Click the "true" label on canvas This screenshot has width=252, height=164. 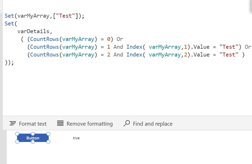tap(76, 138)
